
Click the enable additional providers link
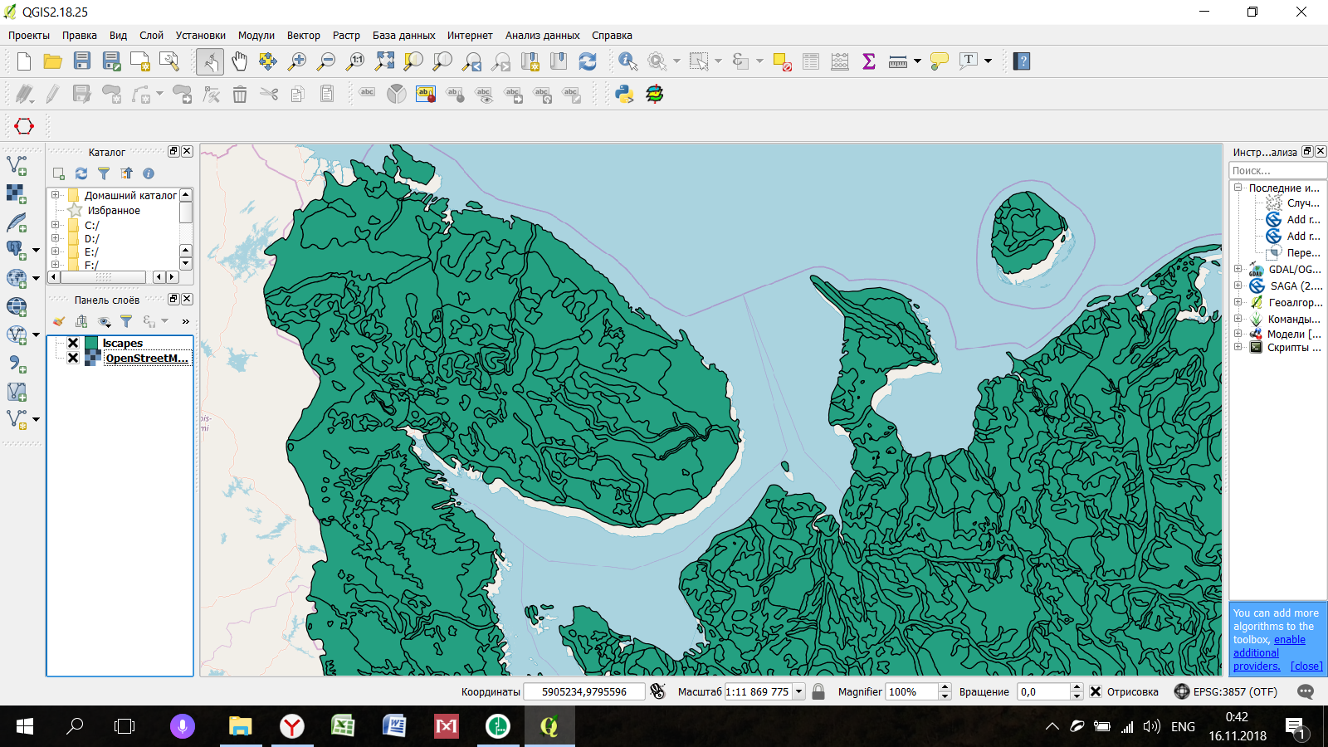click(1289, 640)
